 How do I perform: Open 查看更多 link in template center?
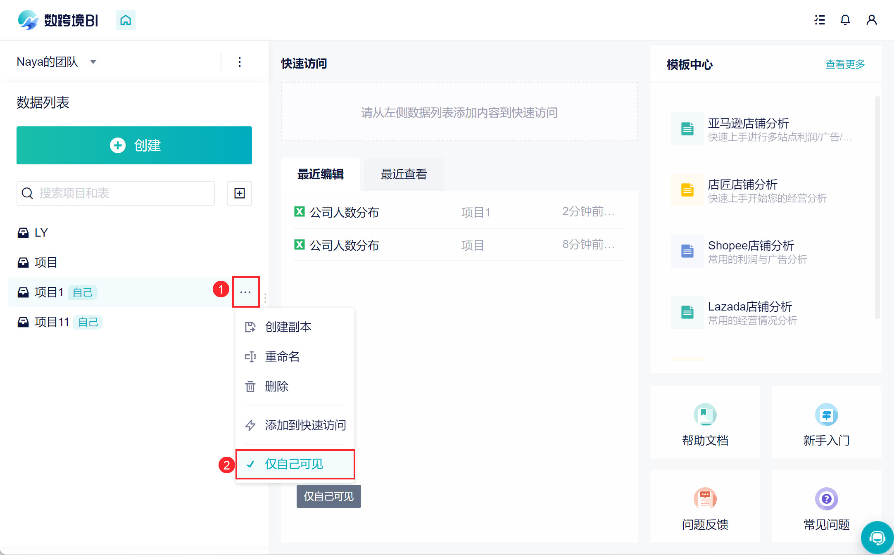pos(845,64)
